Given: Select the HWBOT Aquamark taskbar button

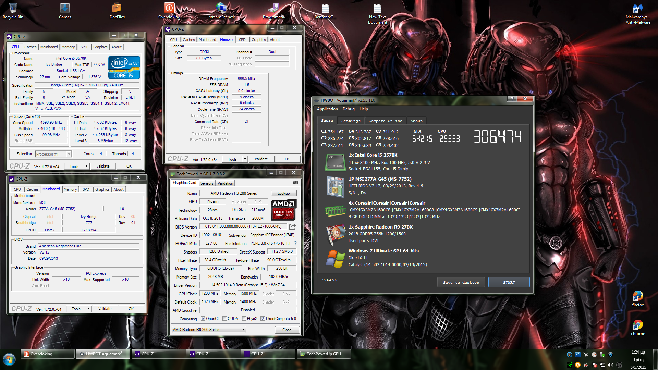Looking at the screenshot, I should (x=104, y=354).
